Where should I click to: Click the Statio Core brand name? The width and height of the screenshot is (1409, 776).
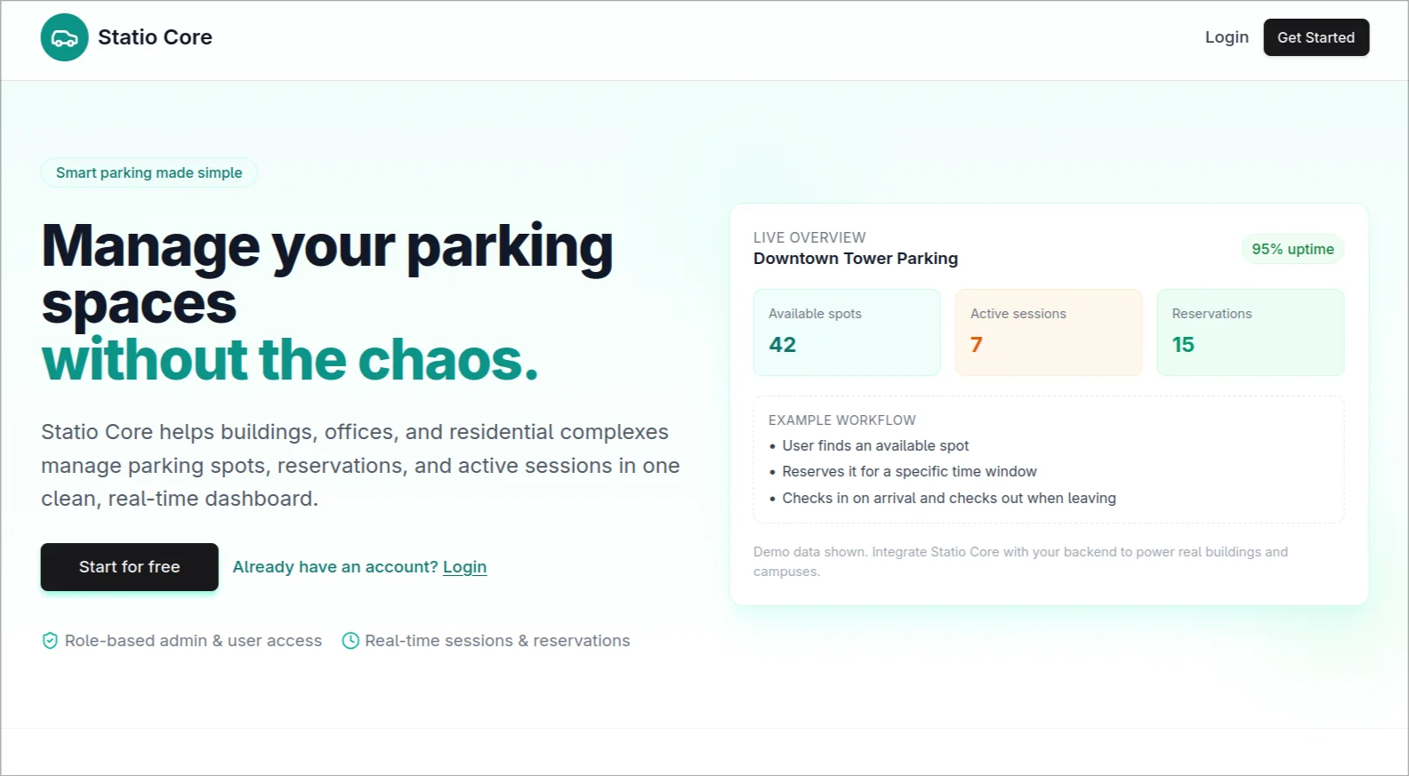[x=155, y=37]
